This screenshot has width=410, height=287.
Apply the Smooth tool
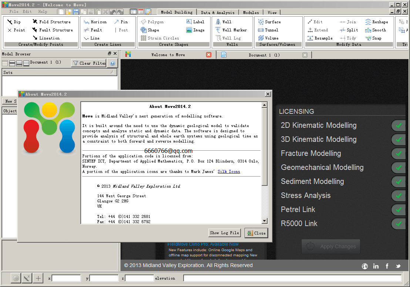pos(376,30)
